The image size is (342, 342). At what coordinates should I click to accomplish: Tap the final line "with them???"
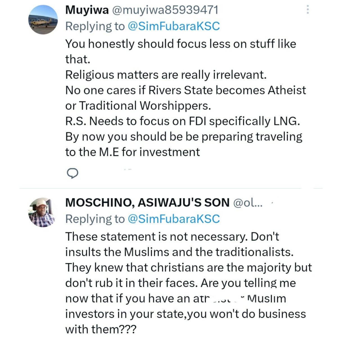pyautogui.click(x=101, y=329)
